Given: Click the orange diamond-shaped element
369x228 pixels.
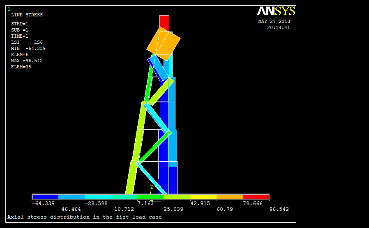Looking at the screenshot, I should (163, 43).
